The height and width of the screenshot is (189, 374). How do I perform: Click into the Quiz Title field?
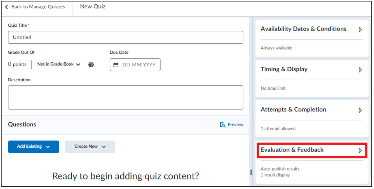126,37
